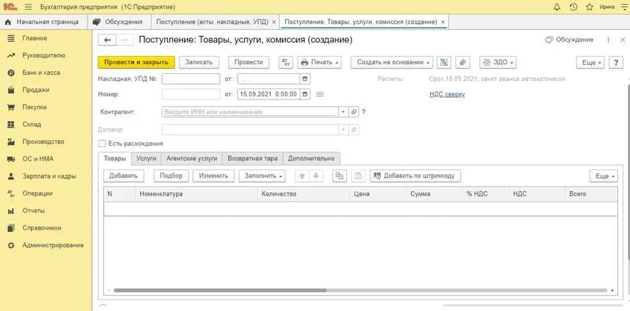Open notifications bell

pos(557,7)
